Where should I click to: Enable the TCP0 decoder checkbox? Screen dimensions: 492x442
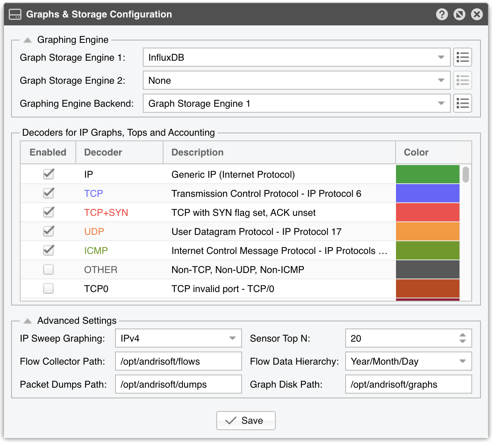coord(48,288)
